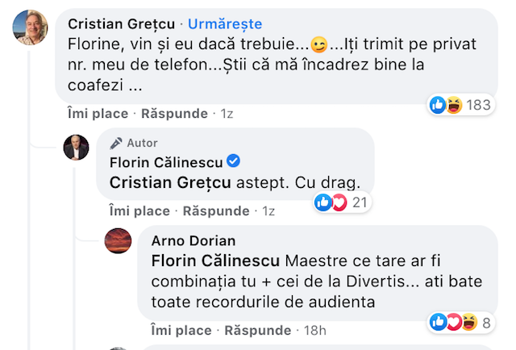Like Arno Dorian's comment with Îmi place
This screenshot has width=516, height=350.
(181, 331)
